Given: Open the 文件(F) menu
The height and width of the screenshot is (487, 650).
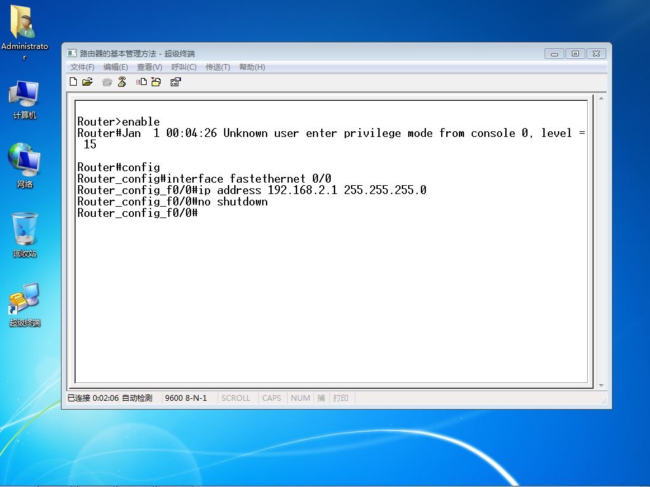Looking at the screenshot, I should (82, 67).
